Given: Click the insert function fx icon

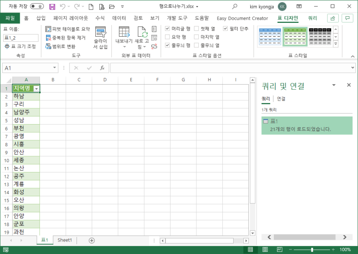Looking at the screenshot, I should (102, 68).
